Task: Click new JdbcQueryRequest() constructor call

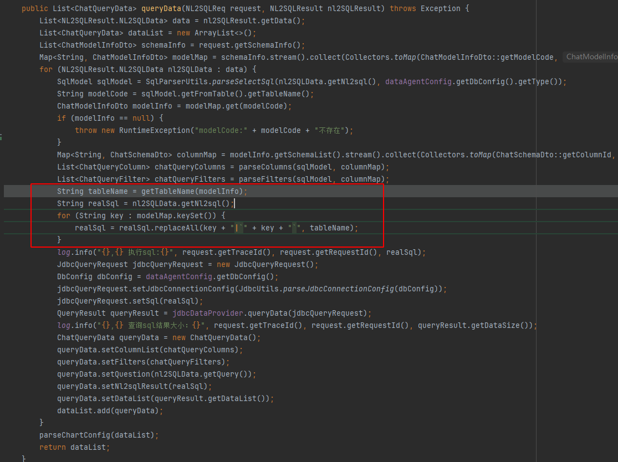Action: 265,265
